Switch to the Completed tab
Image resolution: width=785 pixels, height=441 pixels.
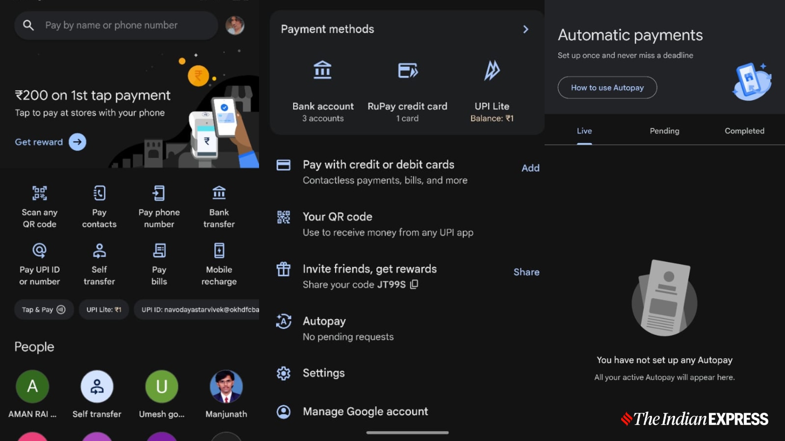pyautogui.click(x=744, y=131)
